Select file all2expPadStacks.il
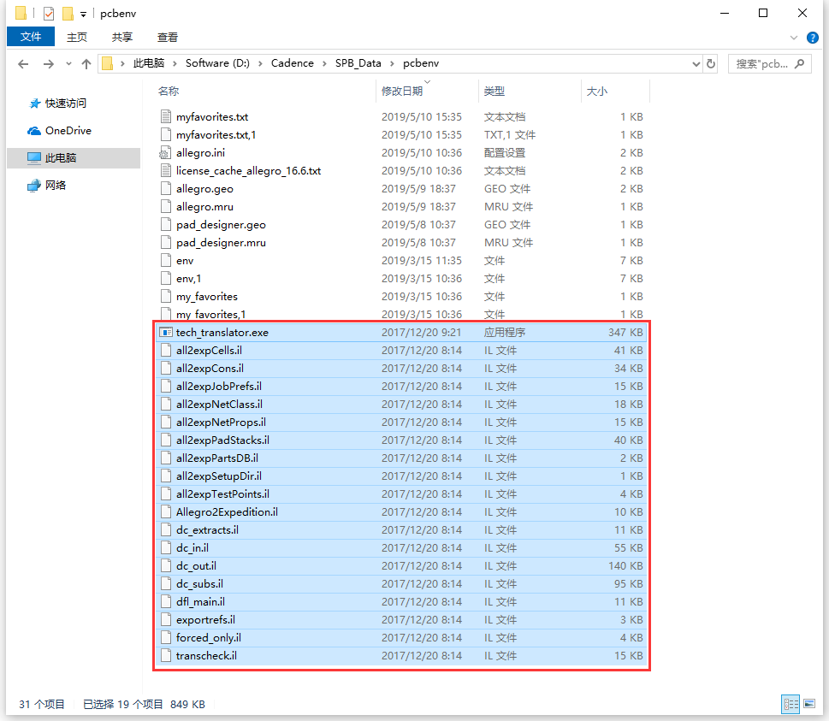 point(222,440)
